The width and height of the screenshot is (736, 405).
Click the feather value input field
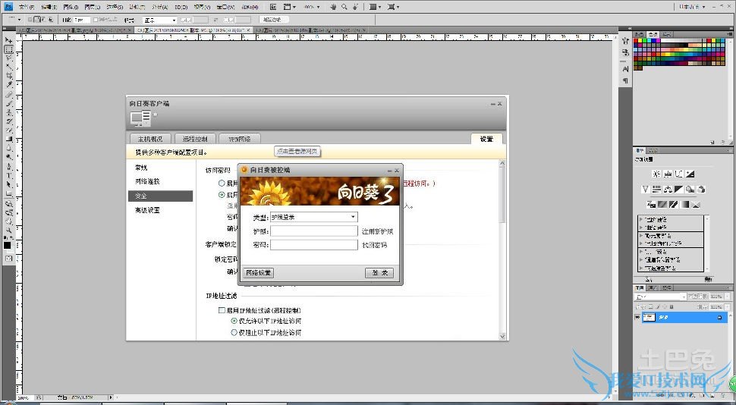82,20
